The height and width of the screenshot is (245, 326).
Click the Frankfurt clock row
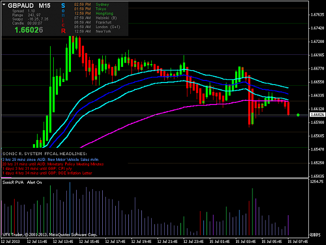tap(93, 22)
